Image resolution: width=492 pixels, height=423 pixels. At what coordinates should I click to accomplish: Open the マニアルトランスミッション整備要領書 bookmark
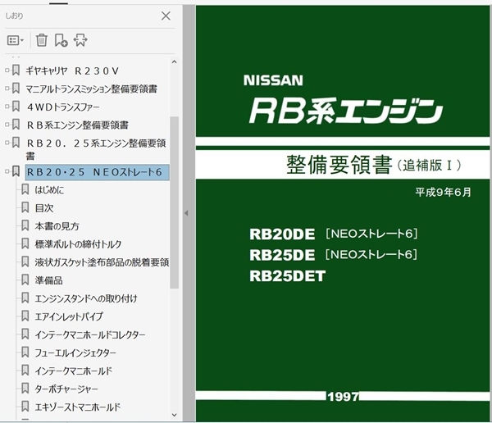(91, 89)
